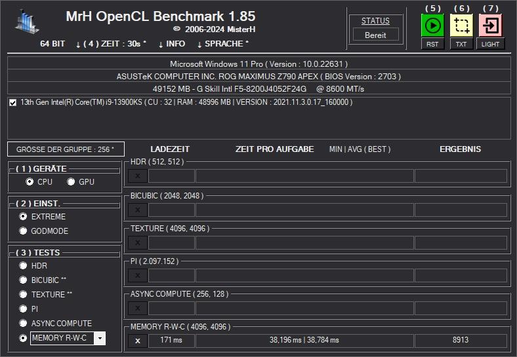This screenshot has height=357, width=517.
Task: Click the PI result field
Action: click(x=461, y=275)
